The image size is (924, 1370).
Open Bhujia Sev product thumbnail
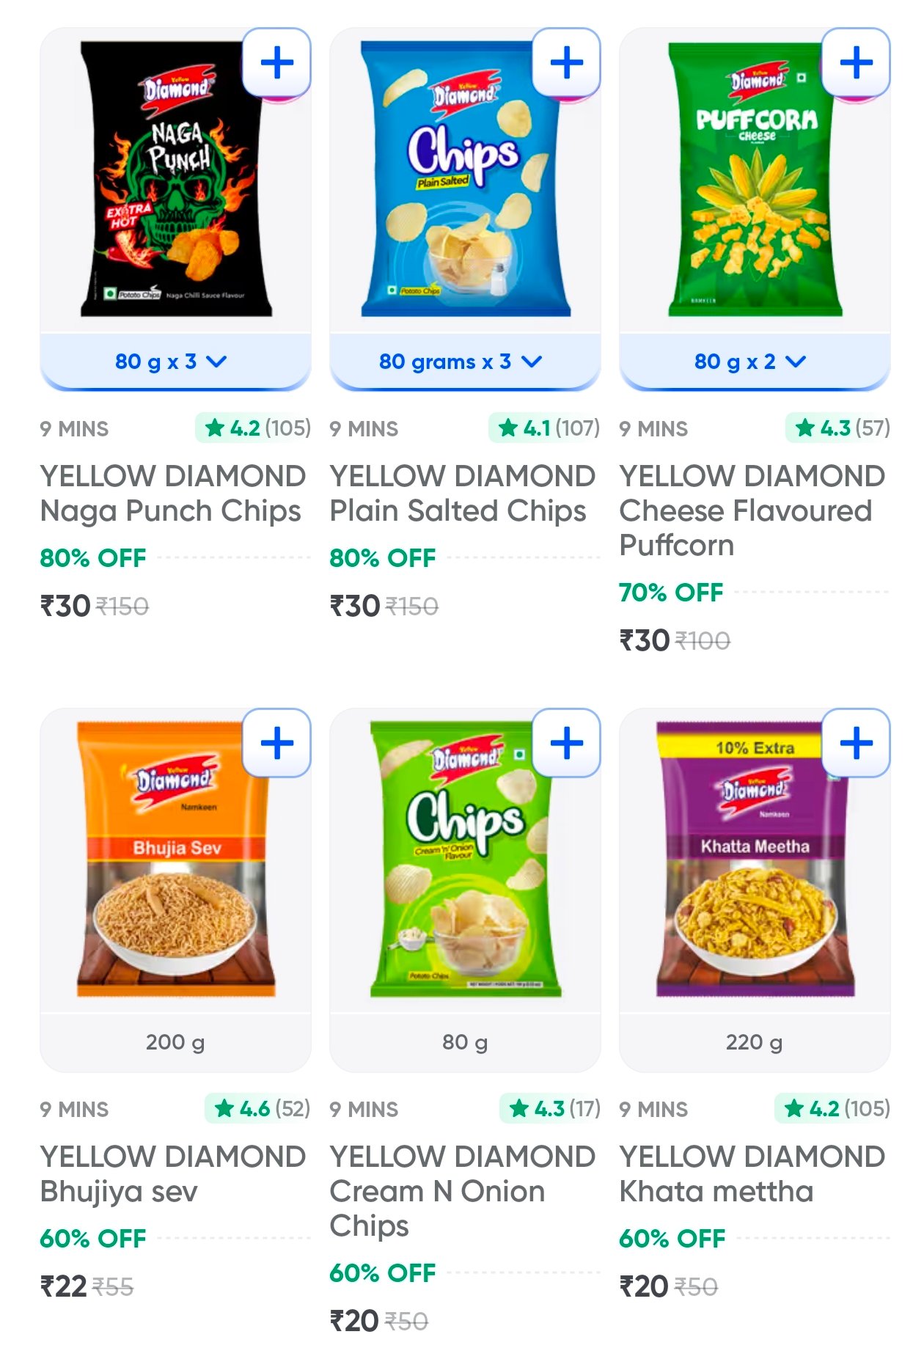[176, 859]
